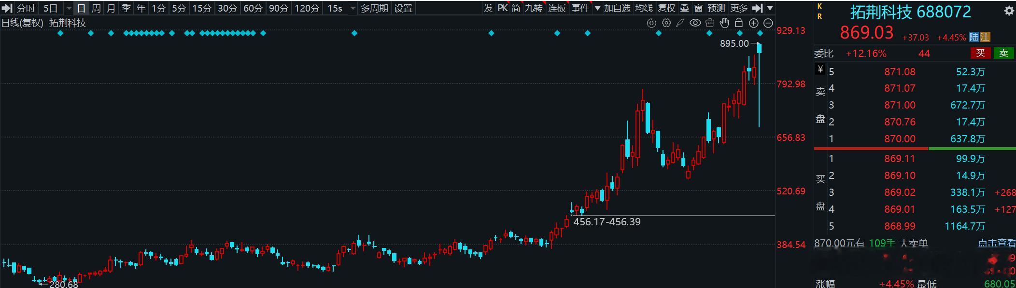This screenshot has height=288, width=1016.
Task: Select the 30分 minute chart
Action: click(x=227, y=8)
